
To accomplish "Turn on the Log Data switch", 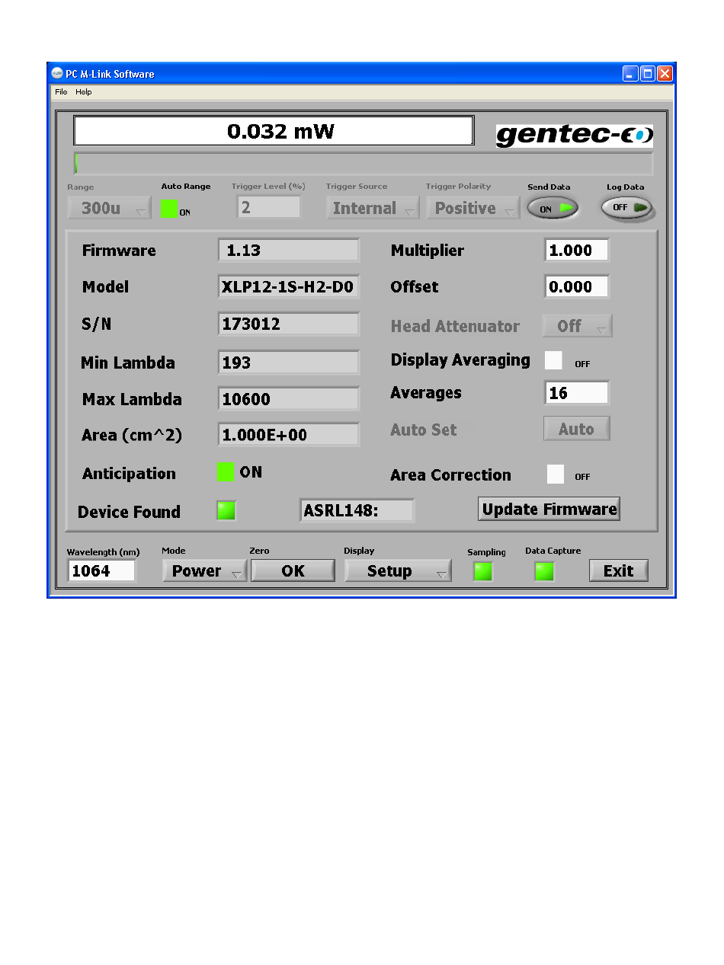I will point(626,207).
